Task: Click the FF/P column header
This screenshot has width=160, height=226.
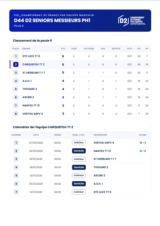Action: [129, 49]
